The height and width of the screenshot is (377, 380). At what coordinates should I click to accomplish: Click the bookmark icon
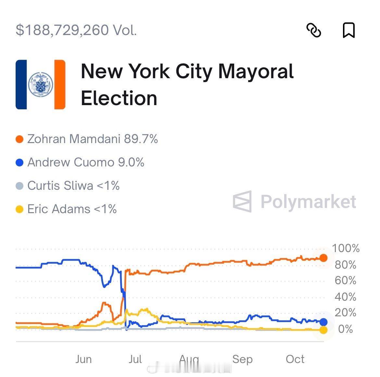(x=349, y=31)
